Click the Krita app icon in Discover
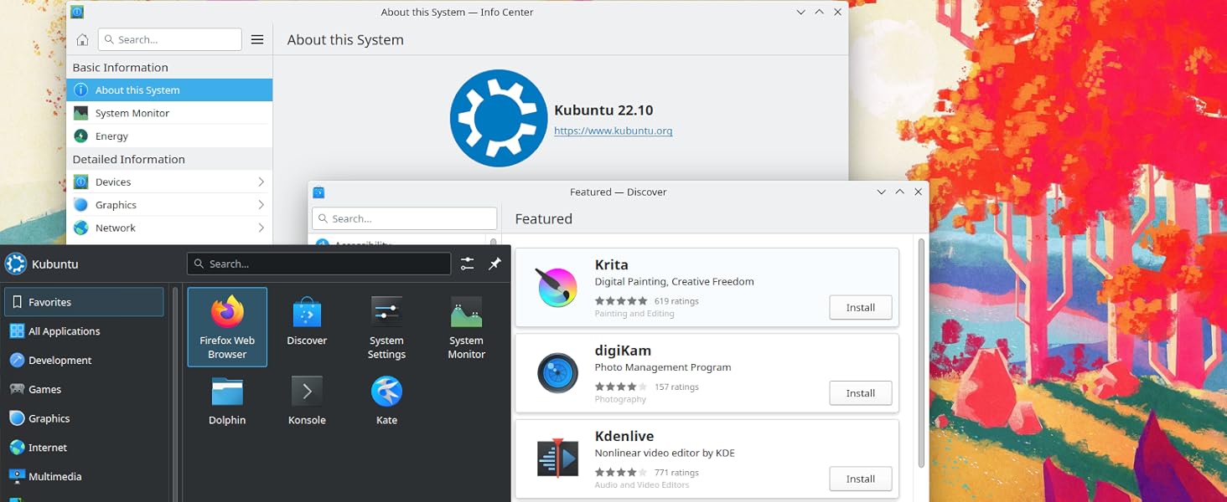Image resolution: width=1227 pixels, height=502 pixels. (557, 287)
